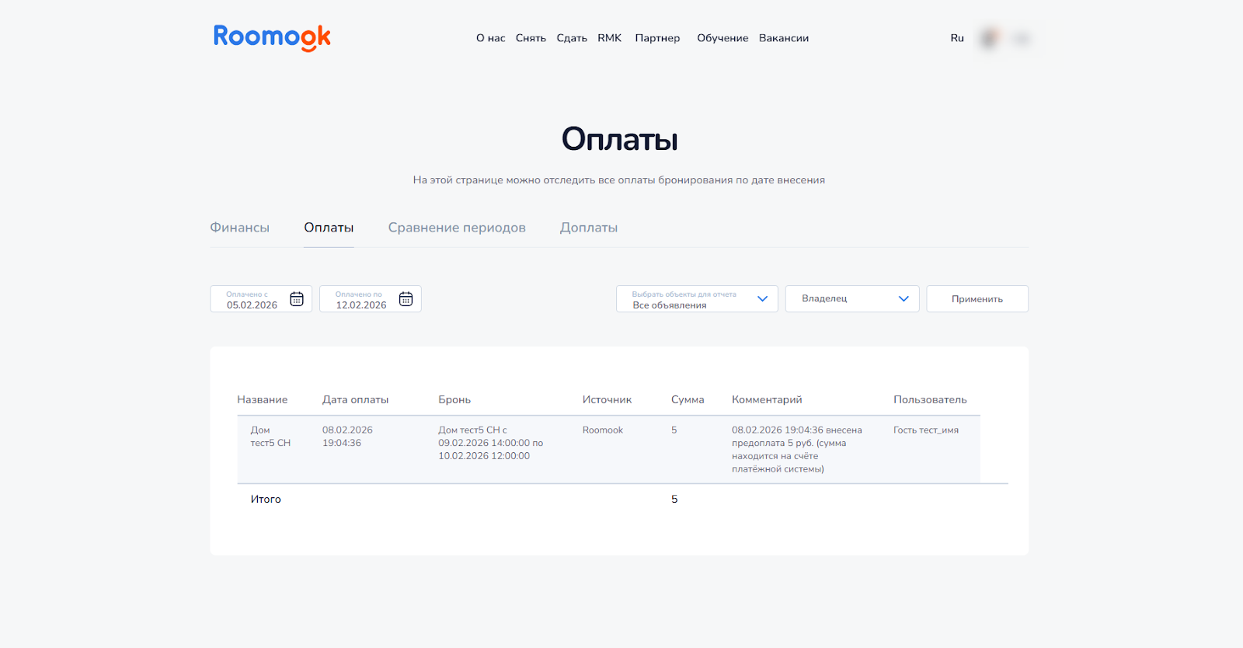Open calendar icon for 'Оплачено с' date
Viewport: 1243px width, 648px height.
click(x=297, y=299)
